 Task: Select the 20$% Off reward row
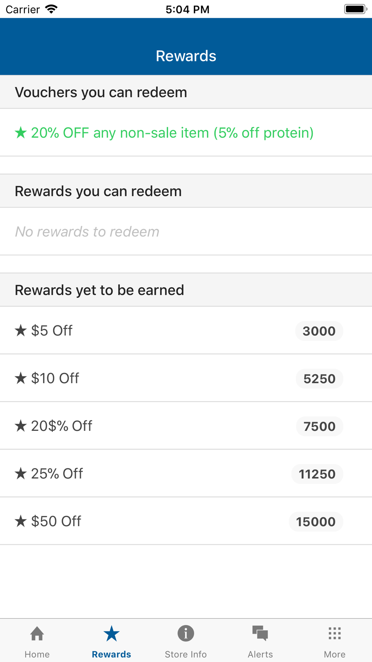(x=186, y=426)
